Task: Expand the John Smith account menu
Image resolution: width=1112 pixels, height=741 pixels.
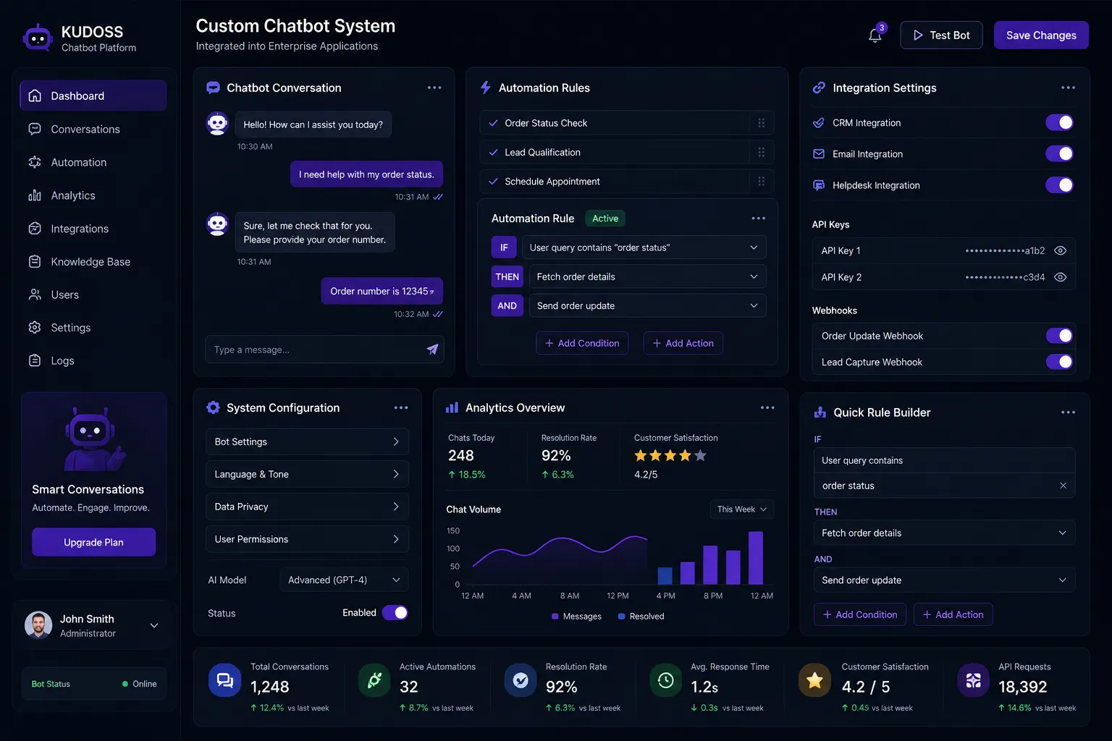Action: pyautogui.click(x=154, y=625)
